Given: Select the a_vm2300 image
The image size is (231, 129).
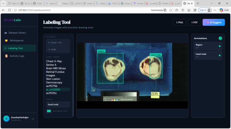Looking at the screenshot, I should [x=58, y=90].
